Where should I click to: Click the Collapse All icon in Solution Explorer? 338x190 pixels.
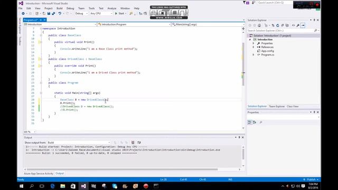coord(283,25)
